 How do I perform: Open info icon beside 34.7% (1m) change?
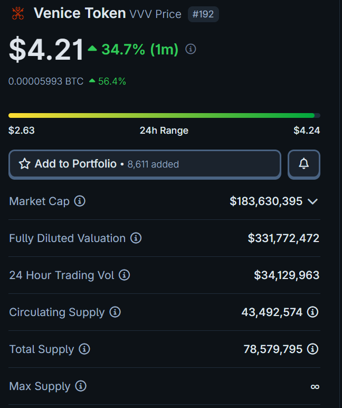click(191, 49)
